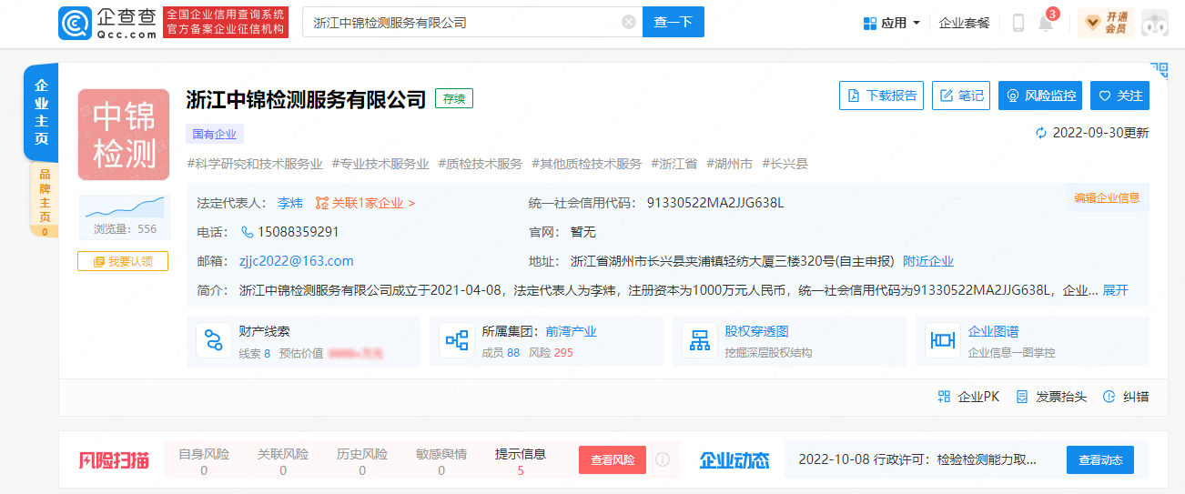Open 关联风险 risk category
The width and height of the screenshot is (1185, 494).
tap(283, 461)
